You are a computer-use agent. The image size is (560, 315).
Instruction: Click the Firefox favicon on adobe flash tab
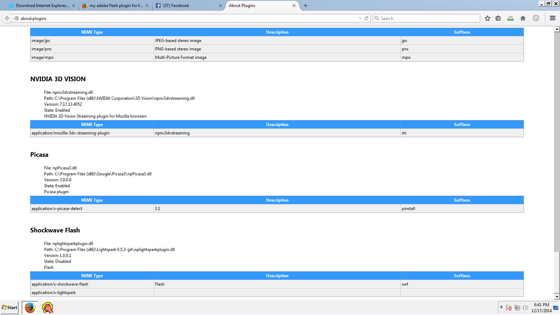click(x=85, y=6)
